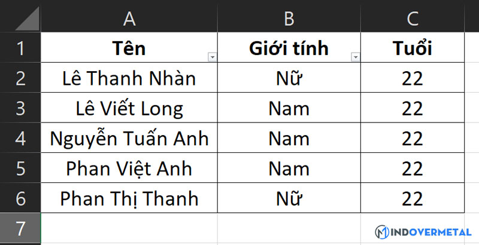479x245 pixels.
Task: Open the Tên column filter dropdown
Action: coord(211,57)
